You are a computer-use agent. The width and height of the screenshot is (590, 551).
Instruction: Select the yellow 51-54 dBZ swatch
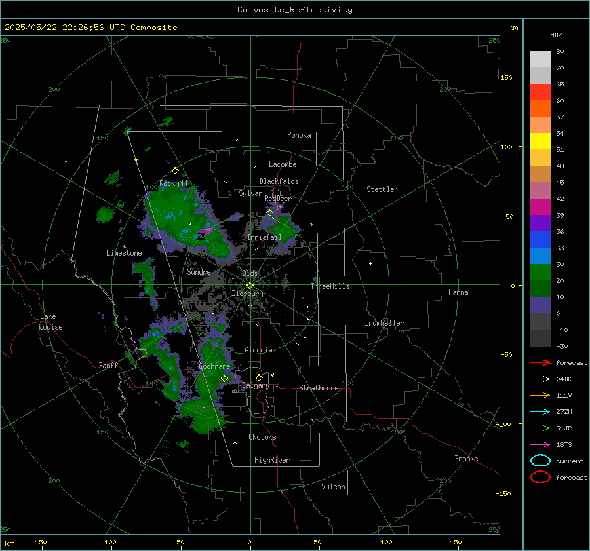[x=540, y=141]
